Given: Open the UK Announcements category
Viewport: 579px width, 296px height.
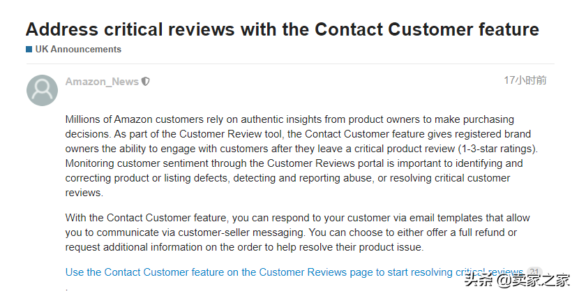Looking at the screenshot, I should [78, 49].
